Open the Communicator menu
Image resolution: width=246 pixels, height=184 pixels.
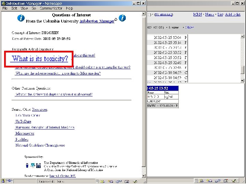(51, 8)
